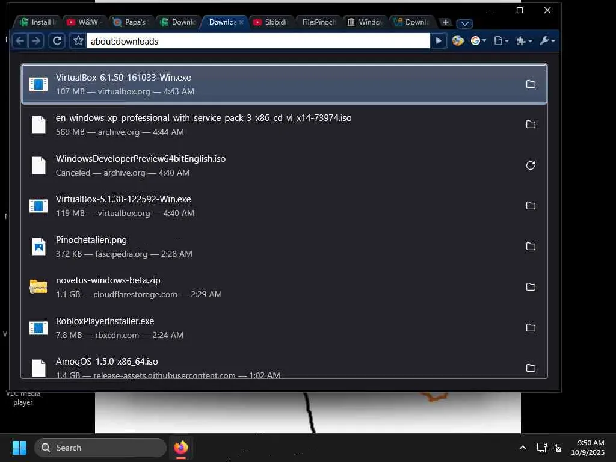Click the WindowsDeveloperPreview iso file icon
This screenshot has height=462, width=616.
pos(38,165)
